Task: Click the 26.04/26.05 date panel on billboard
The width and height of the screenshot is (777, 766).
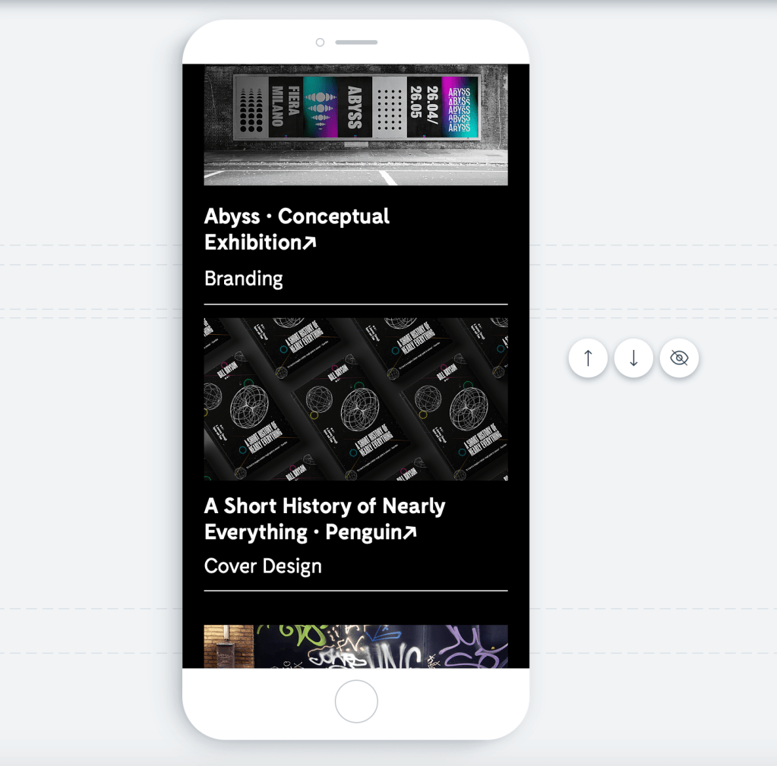Action: (x=424, y=106)
